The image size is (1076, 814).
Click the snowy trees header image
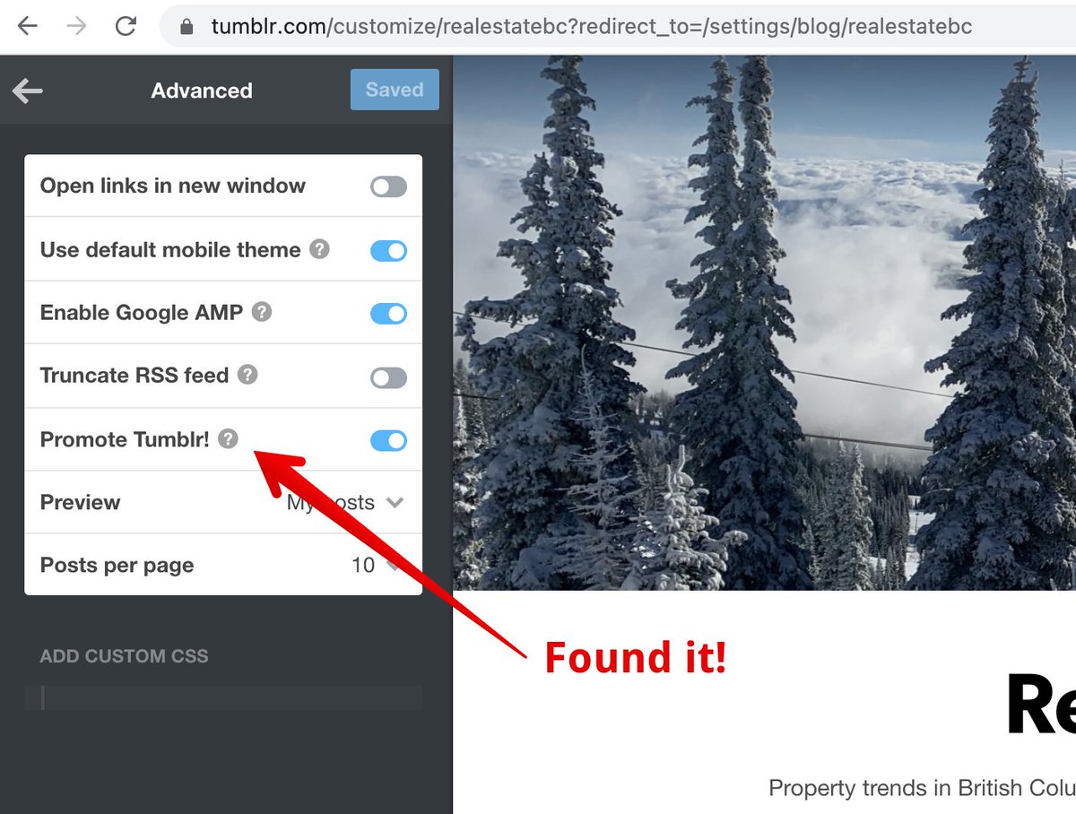tap(764, 323)
